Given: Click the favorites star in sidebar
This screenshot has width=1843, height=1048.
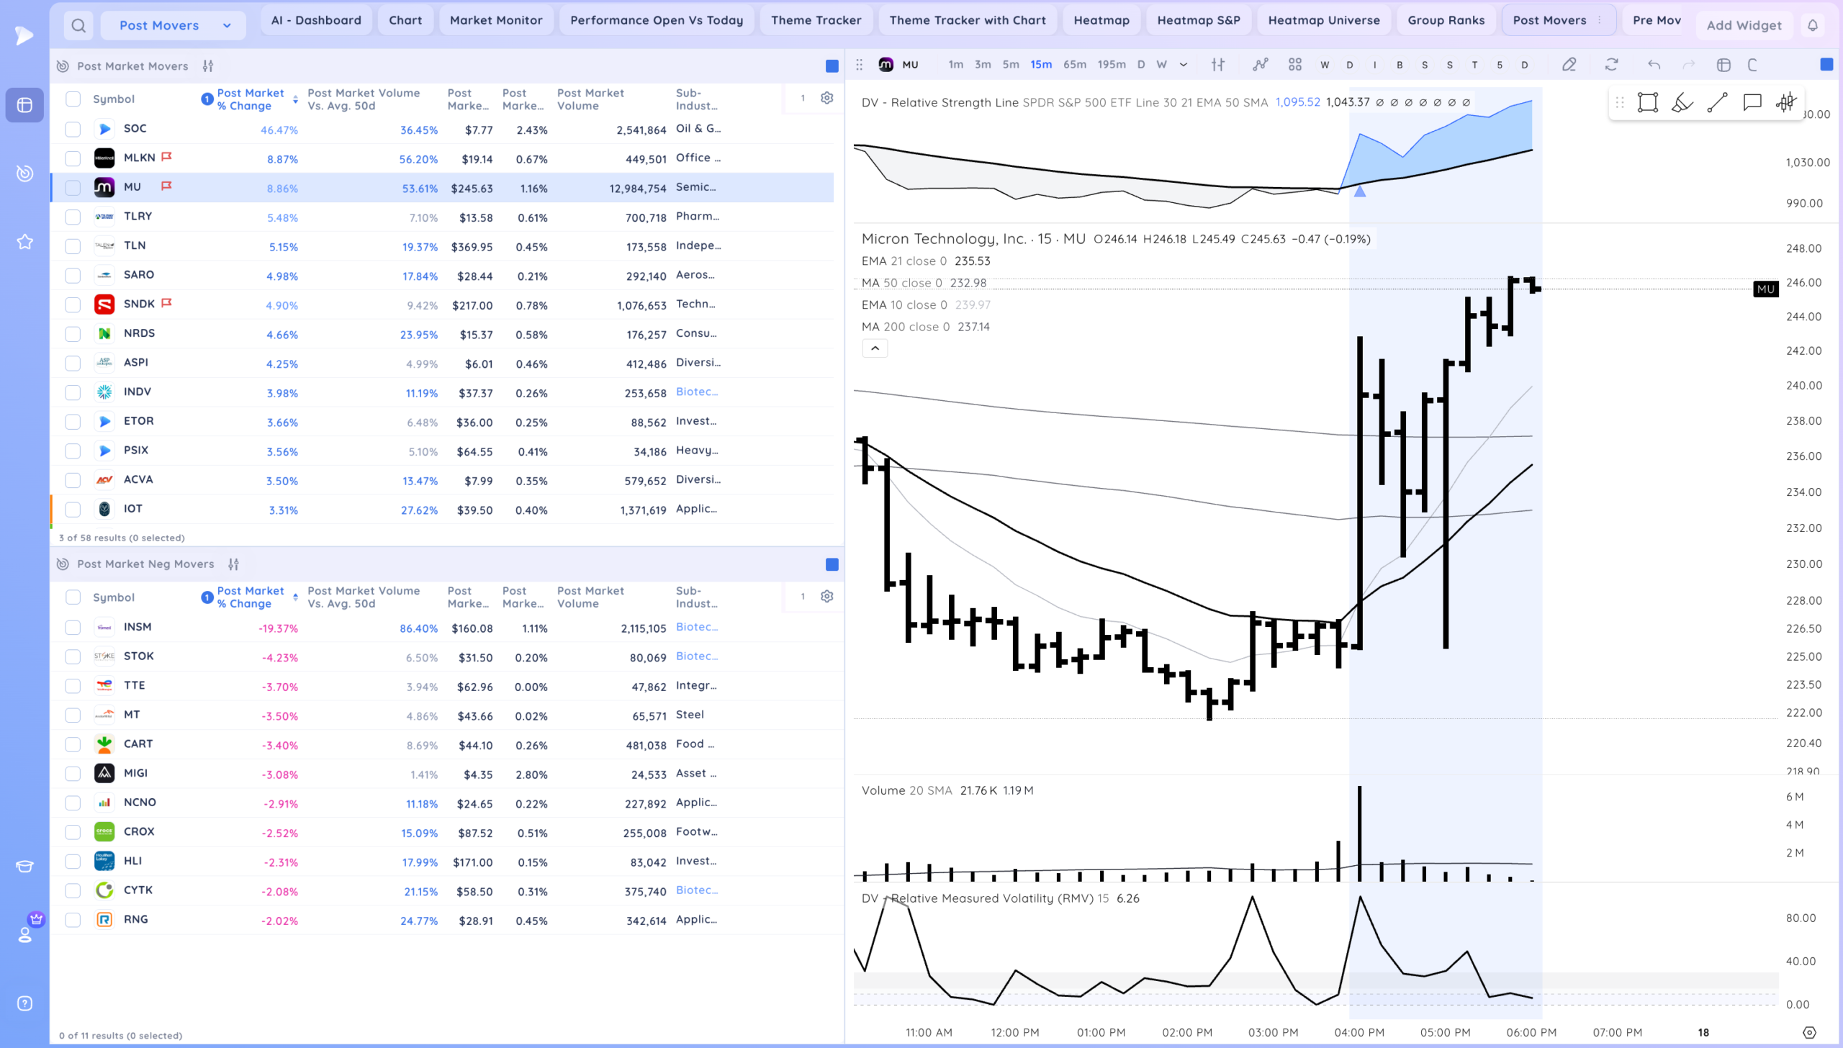Looking at the screenshot, I should point(25,242).
